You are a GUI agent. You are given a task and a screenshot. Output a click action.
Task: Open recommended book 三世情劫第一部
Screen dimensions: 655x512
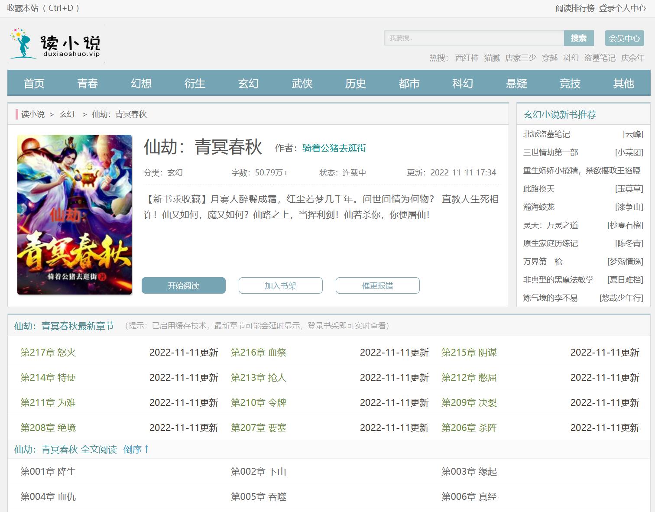click(551, 152)
